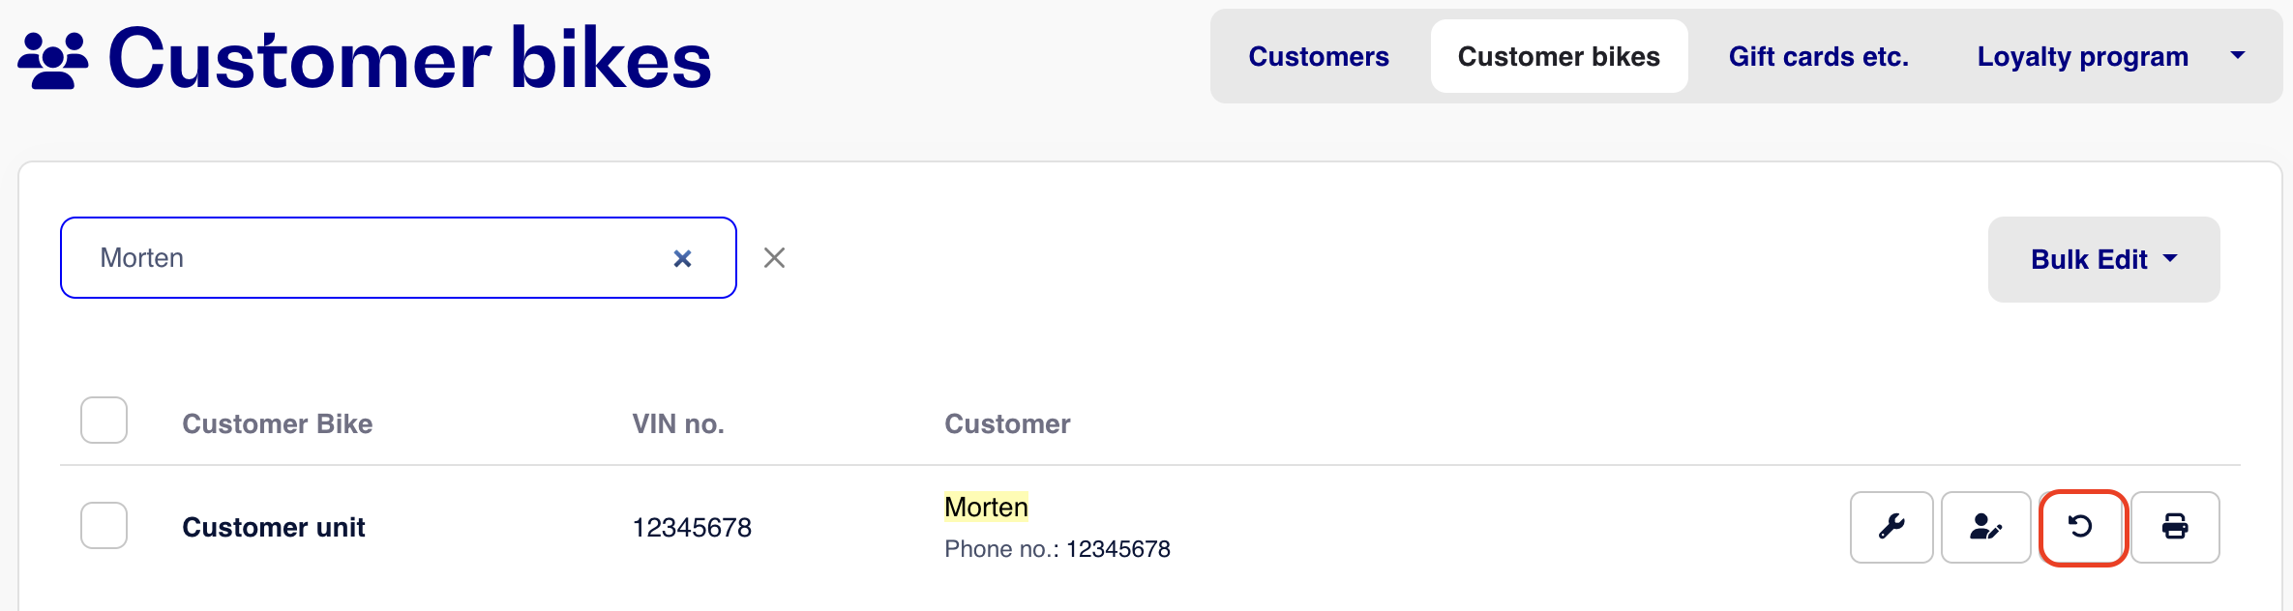The height and width of the screenshot is (611, 2293).
Task: Click the edit customer person icon
Action: (x=1985, y=527)
